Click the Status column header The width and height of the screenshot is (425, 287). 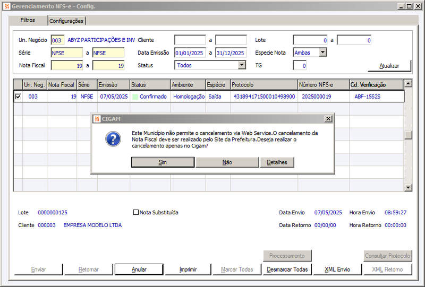[150, 85]
